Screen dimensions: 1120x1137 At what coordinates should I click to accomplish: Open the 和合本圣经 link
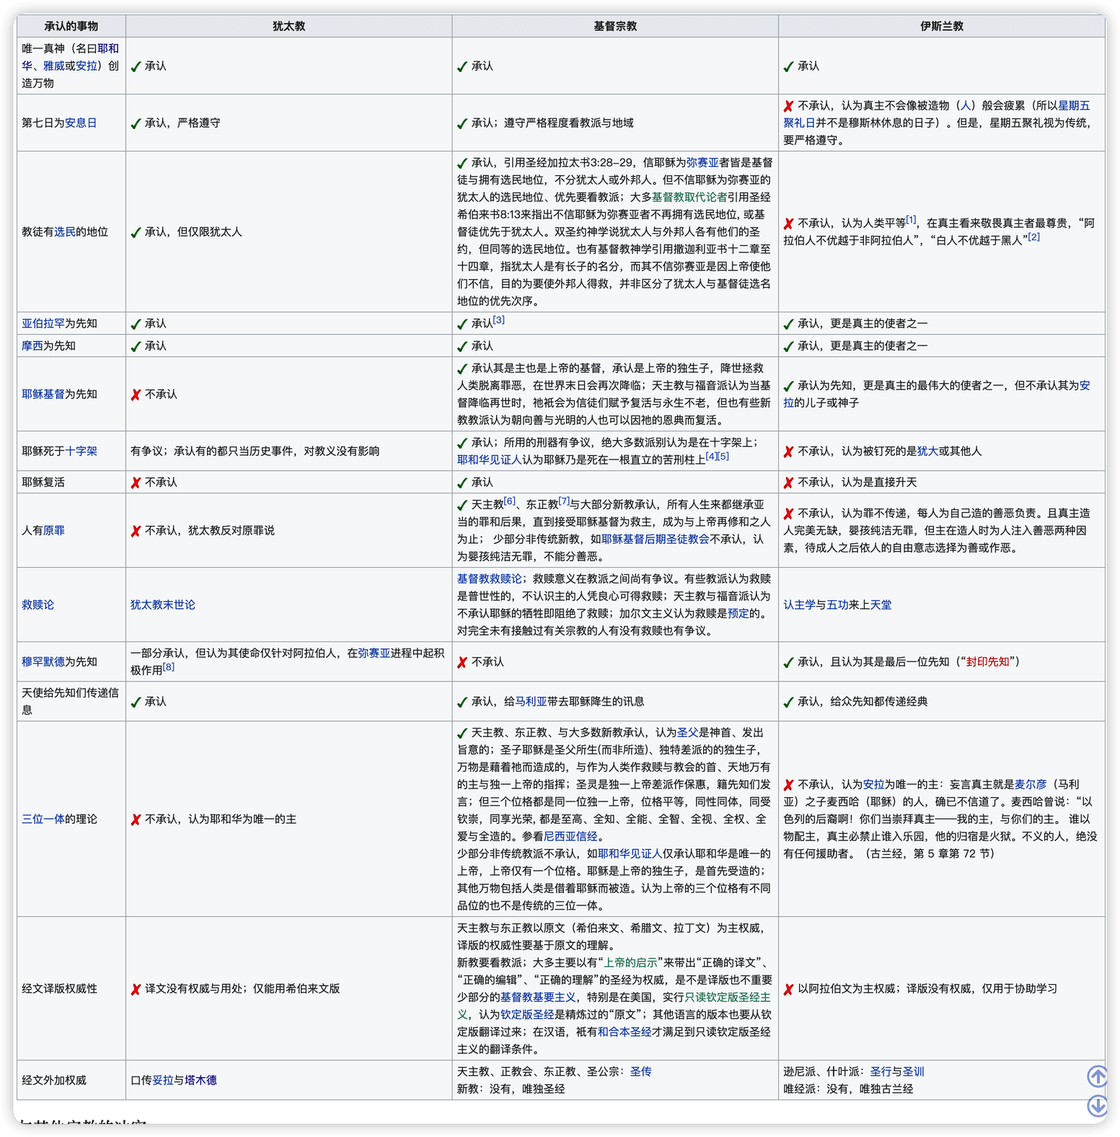pyautogui.click(x=625, y=1032)
